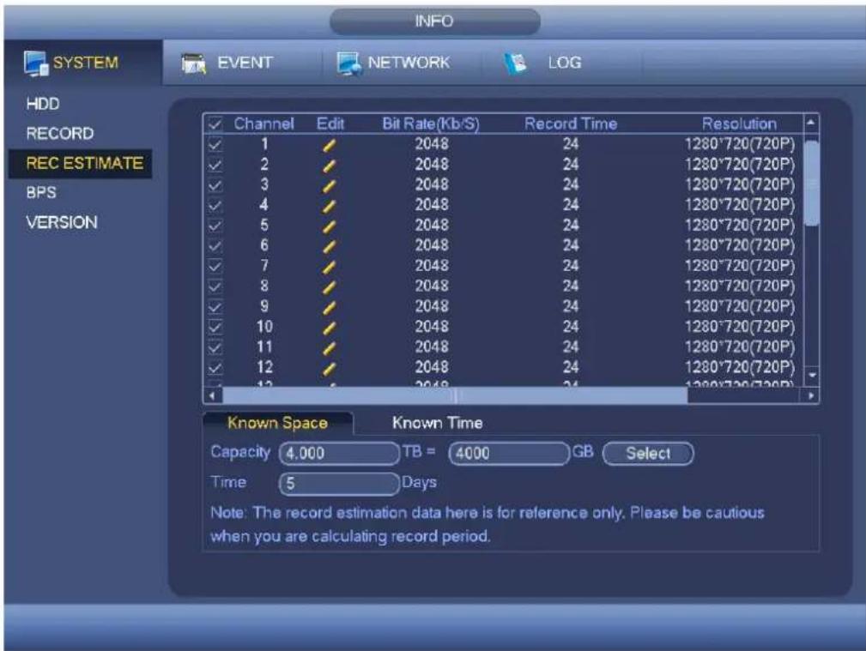
Task: Open the BPS menu item
Action: point(41,193)
